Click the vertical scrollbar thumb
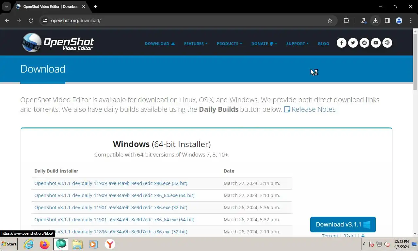 coord(415,62)
